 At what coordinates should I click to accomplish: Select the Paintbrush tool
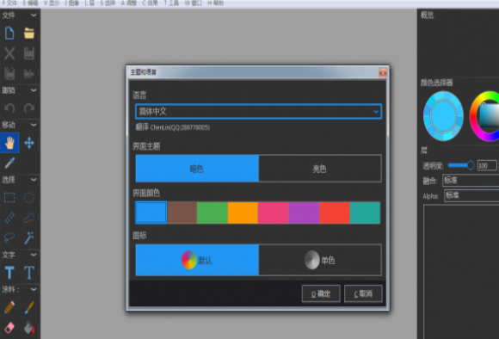(29, 307)
